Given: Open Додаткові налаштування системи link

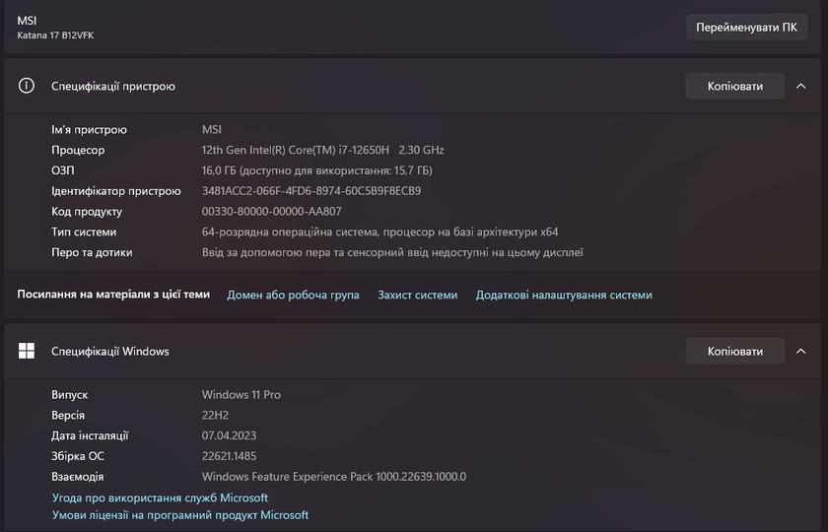Looking at the screenshot, I should (x=564, y=295).
